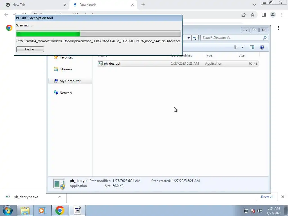Switch to ph_decrypt app in taskbar

point(77,210)
